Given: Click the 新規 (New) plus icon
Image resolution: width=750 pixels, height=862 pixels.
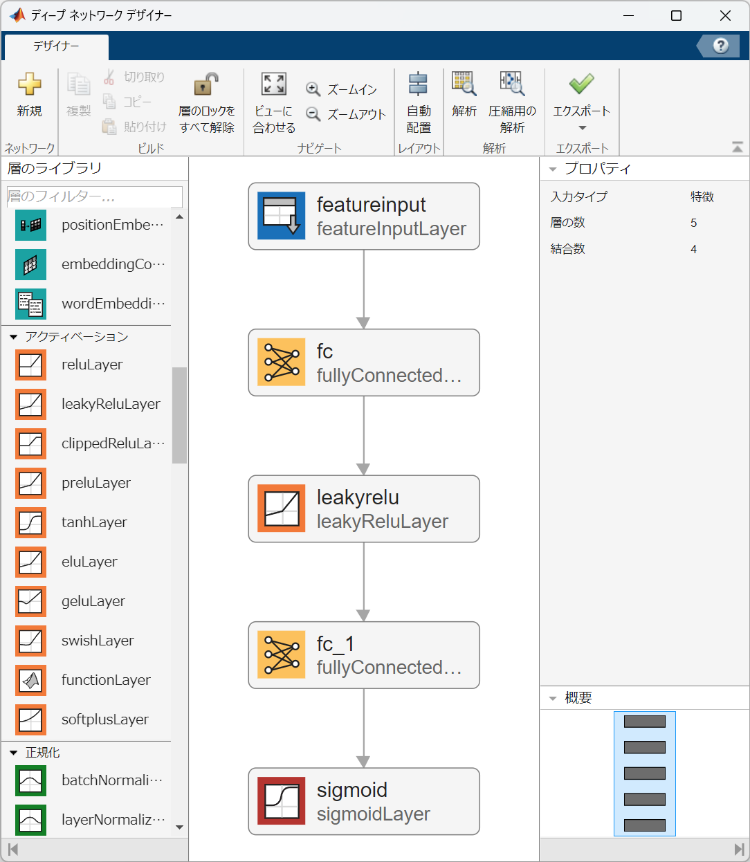Looking at the screenshot, I should point(29,84).
